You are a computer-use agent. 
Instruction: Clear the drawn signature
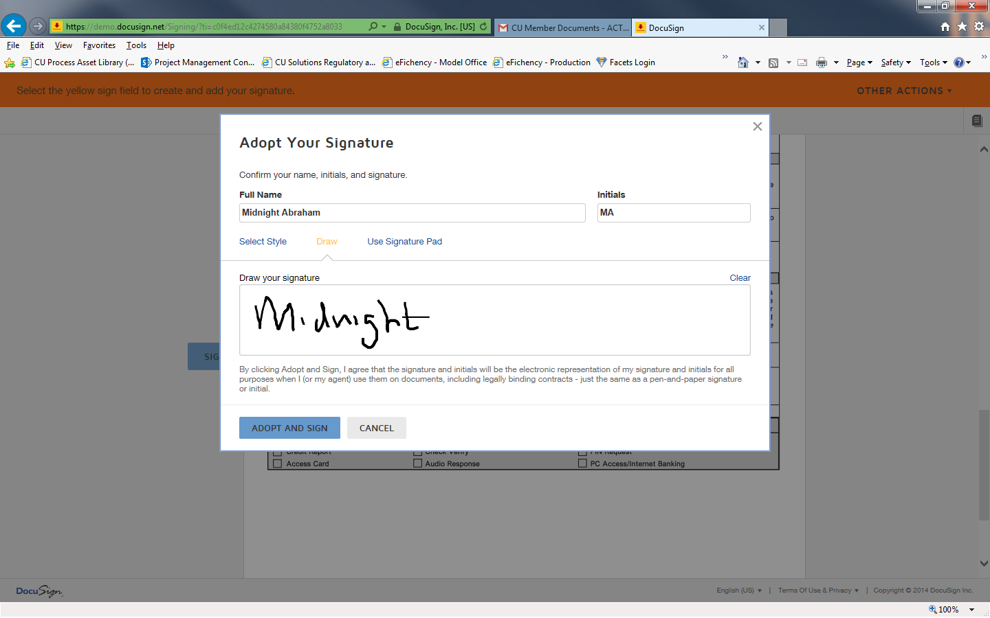click(x=740, y=278)
